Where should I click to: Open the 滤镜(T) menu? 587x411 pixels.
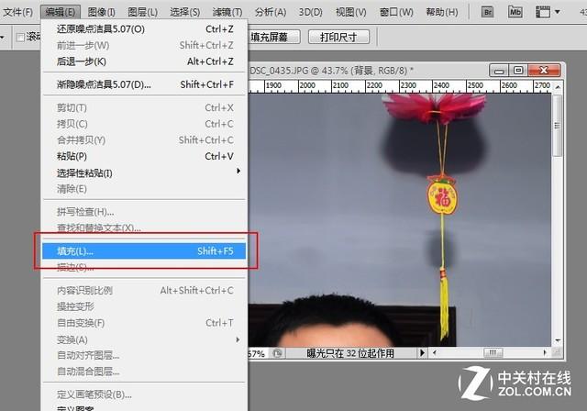click(x=227, y=12)
